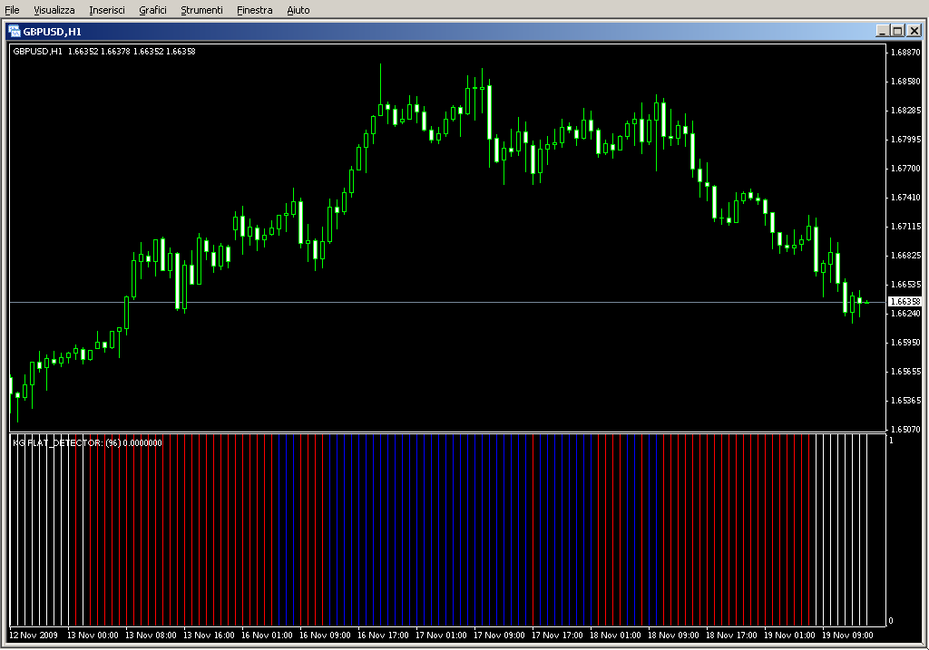Image resolution: width=929 pixels, height=650 pixels.
Task: Maximize the GBPUSD,H1 chart window
Action: [897, 31]
